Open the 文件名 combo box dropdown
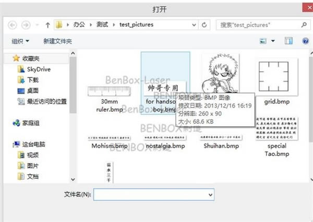The image size is (313, 222). coord(210,195)
